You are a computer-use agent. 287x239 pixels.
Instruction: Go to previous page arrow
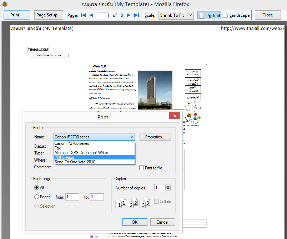click(91, 15)
